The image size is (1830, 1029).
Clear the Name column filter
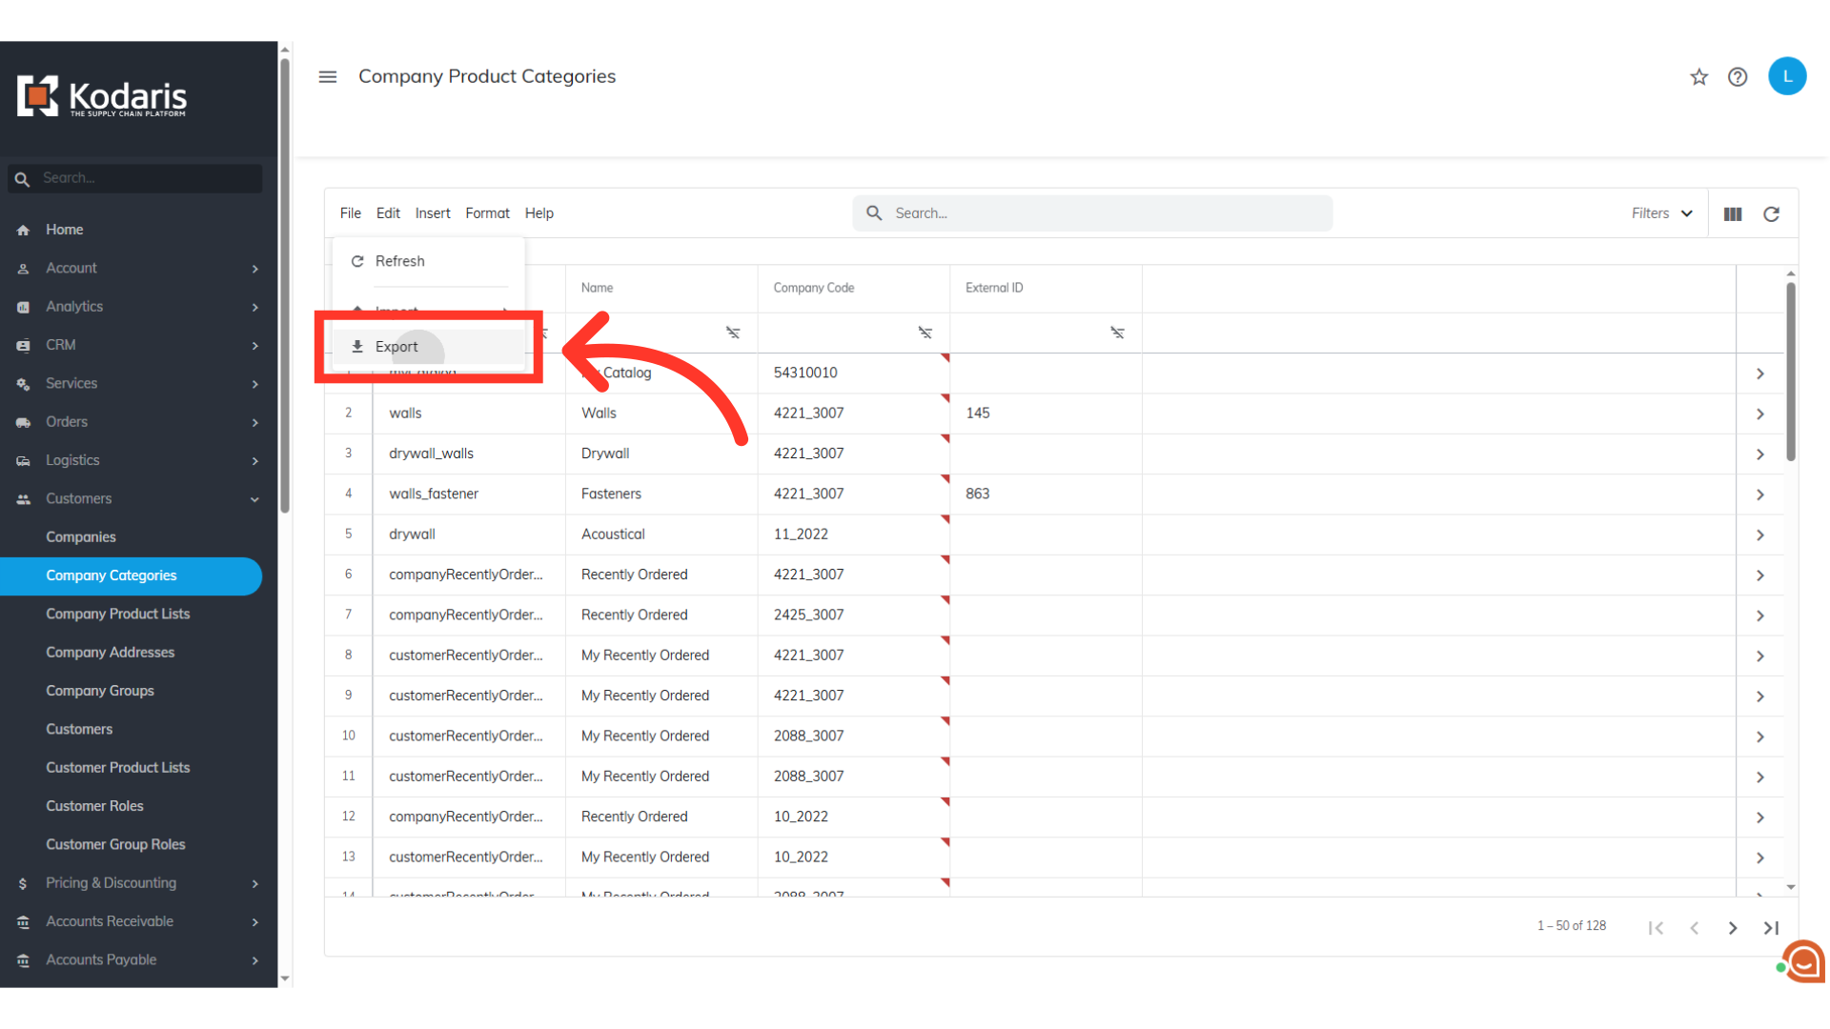[733, 333]
